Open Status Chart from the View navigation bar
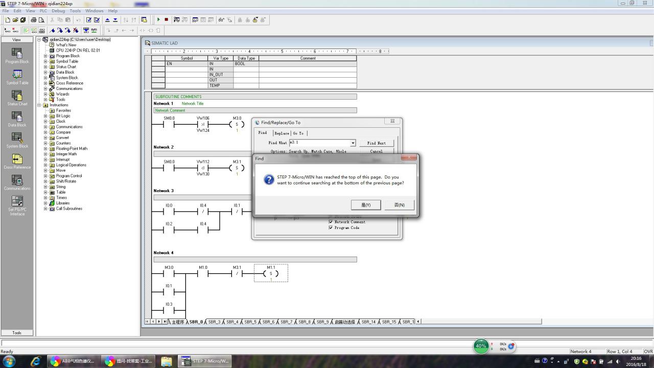The height and width of the screenshot is (368, 654). tap(17, 98)
